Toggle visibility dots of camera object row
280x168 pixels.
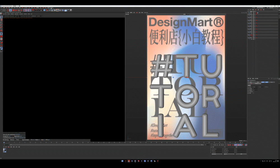pyautogui.click(x=255, y=11)
